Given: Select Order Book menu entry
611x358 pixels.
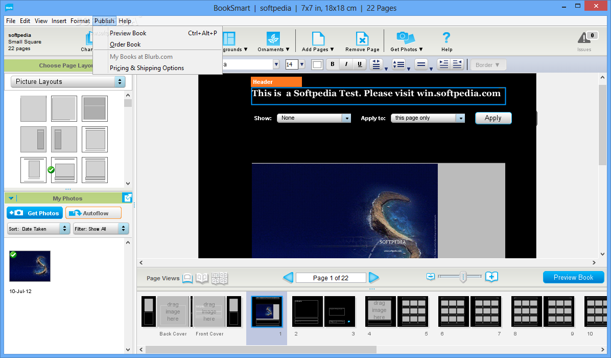Looking at the screenshot, I should click(157, 44).
